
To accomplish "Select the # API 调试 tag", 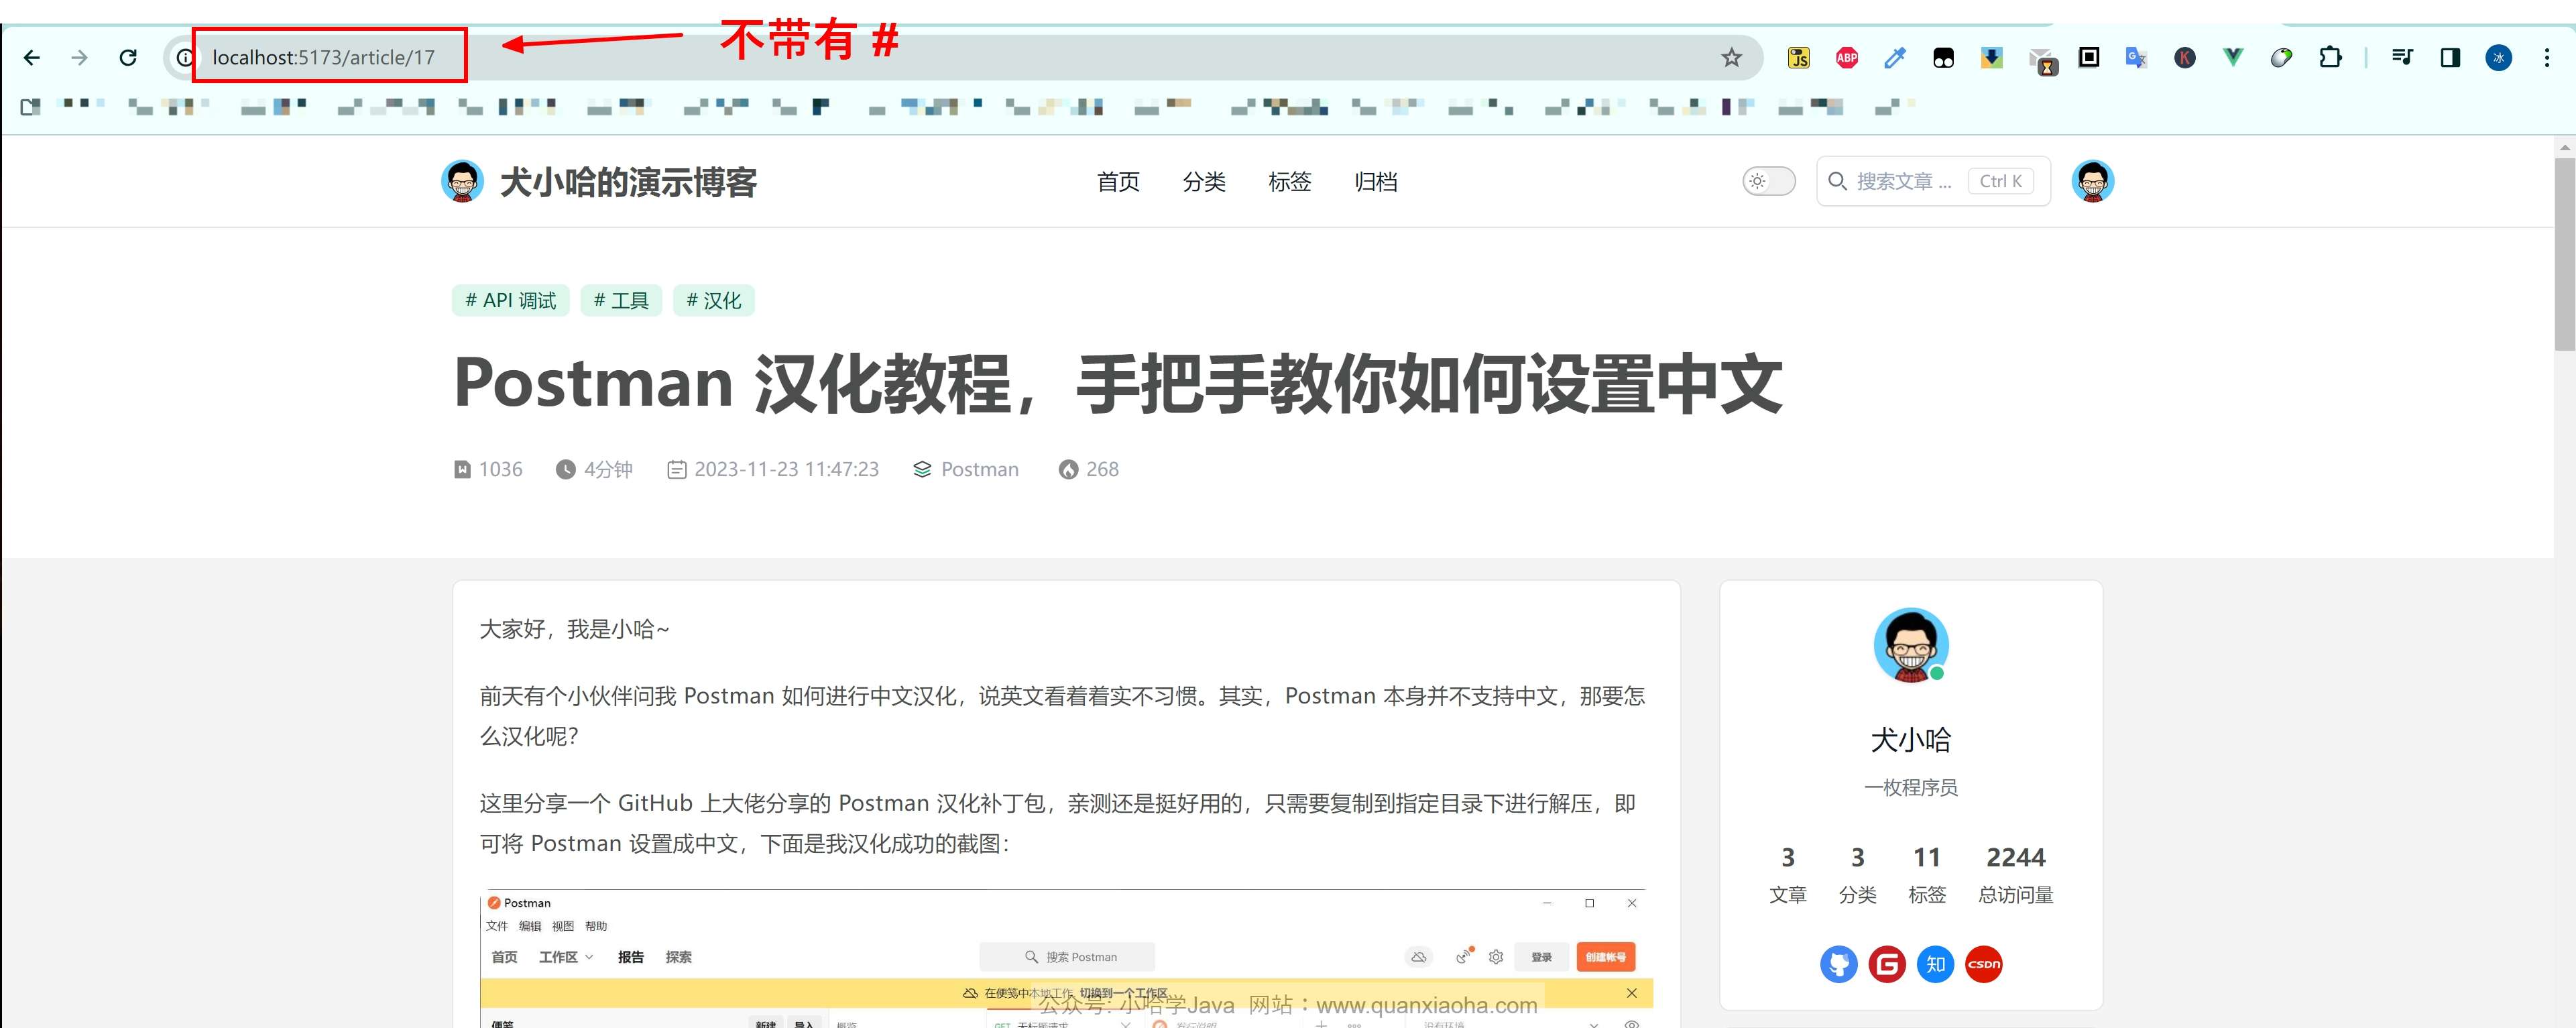I will coord(510,301).
